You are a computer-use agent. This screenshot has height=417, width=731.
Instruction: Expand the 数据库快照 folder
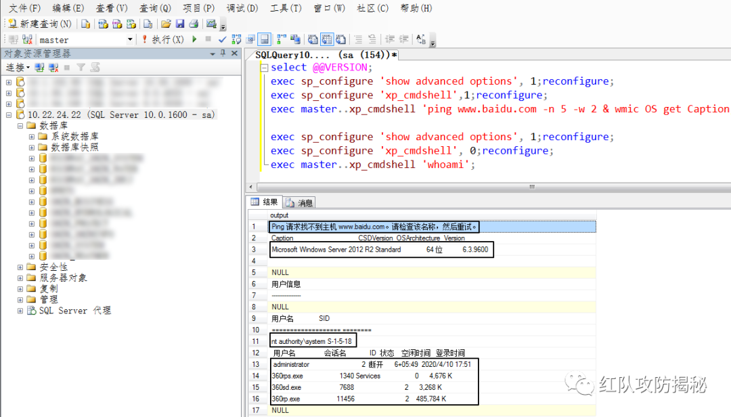click(32, 148)
